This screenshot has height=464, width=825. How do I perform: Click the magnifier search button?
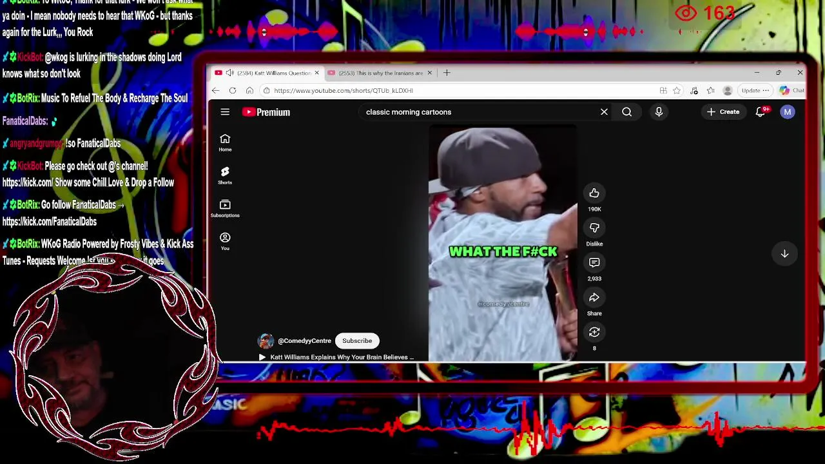pos(626,112)
